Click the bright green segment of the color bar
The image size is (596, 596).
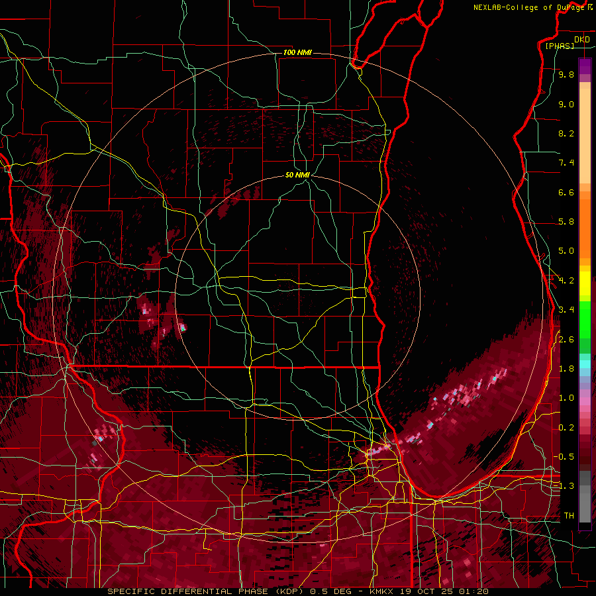[x=585, y=319]
